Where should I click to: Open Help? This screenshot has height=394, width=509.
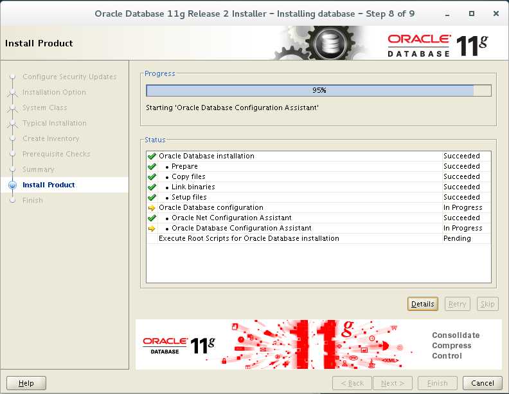click(26, 383)
